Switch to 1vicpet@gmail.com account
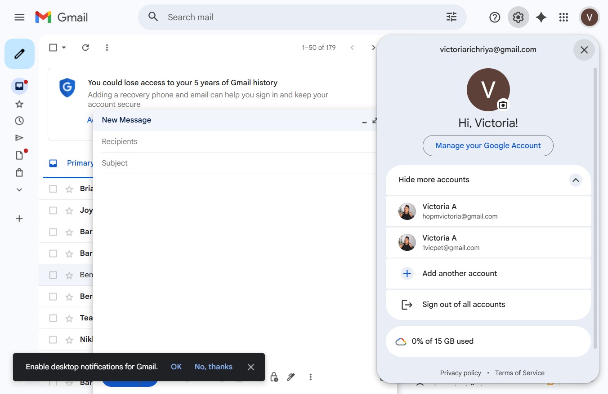Screen dimensions: 608x394 coord(488,243)
